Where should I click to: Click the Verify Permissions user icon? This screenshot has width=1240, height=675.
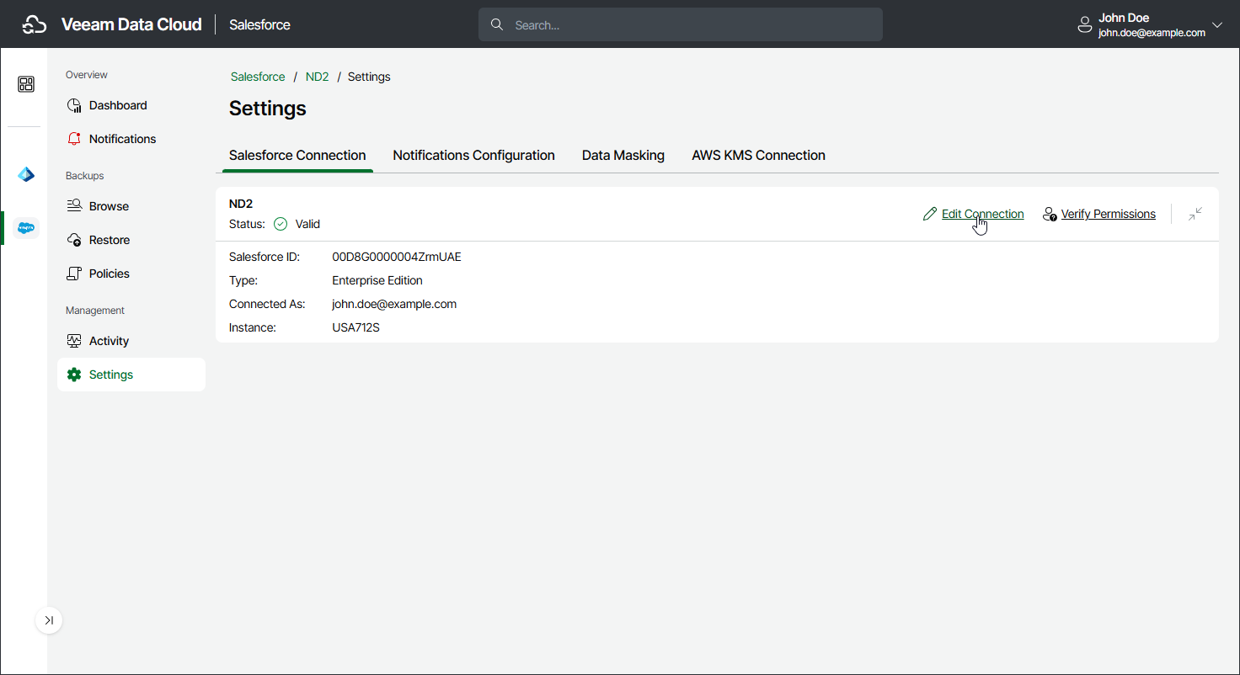coord(1050,214)
